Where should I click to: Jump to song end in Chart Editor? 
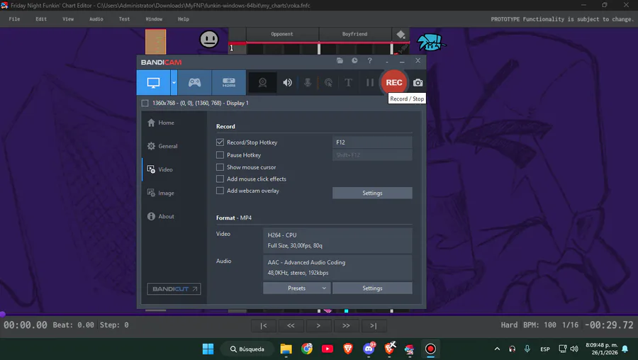373,326
